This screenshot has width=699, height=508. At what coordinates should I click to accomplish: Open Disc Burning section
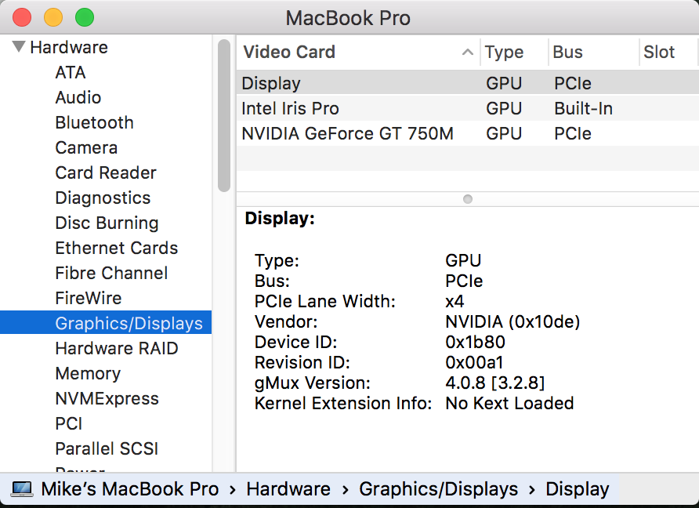(107, 223)
